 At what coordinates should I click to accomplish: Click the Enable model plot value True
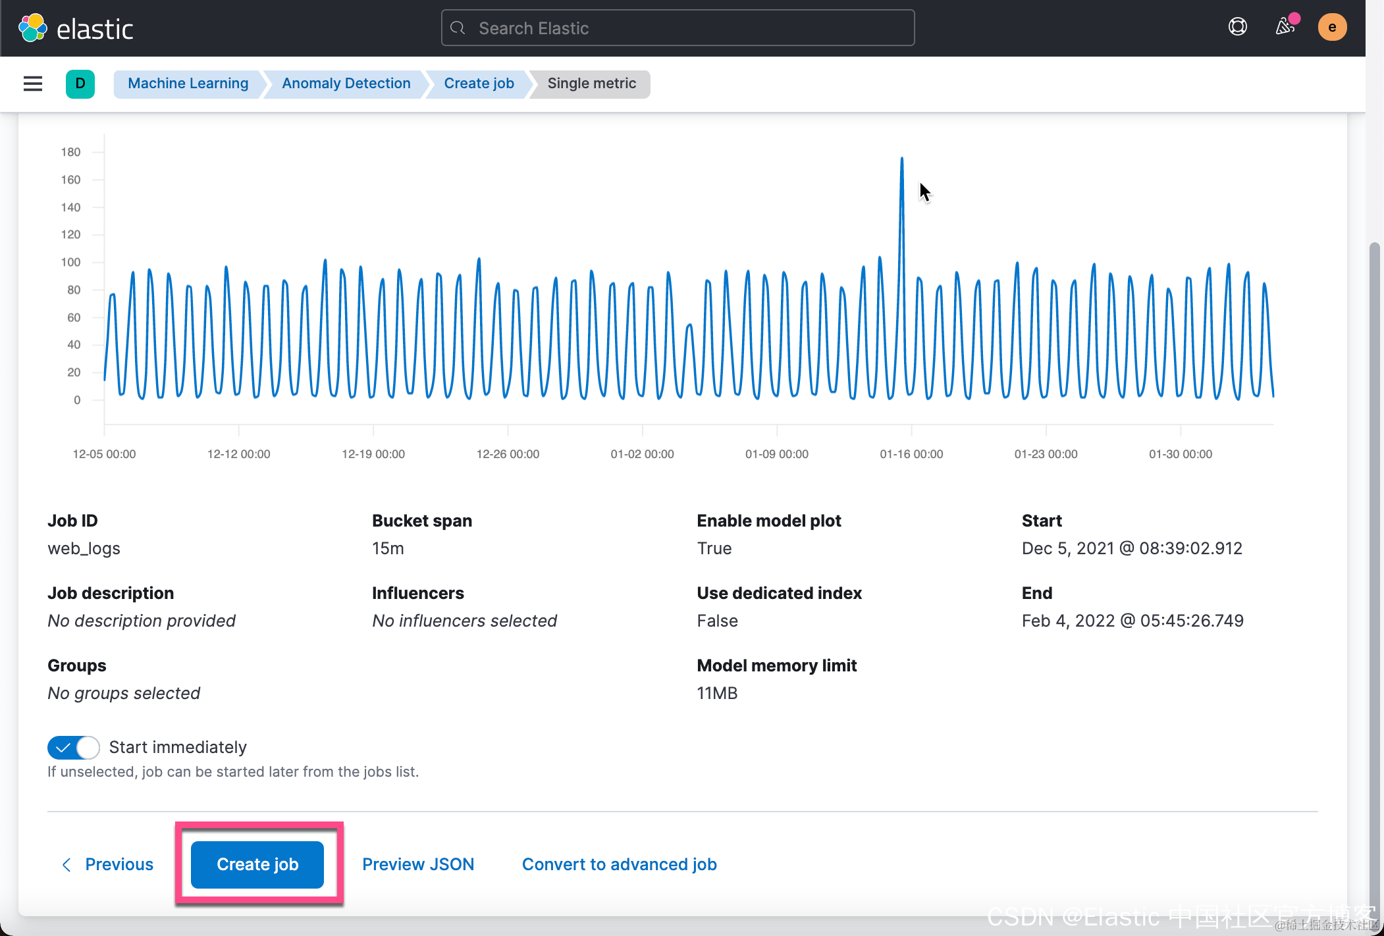(714, 548)
